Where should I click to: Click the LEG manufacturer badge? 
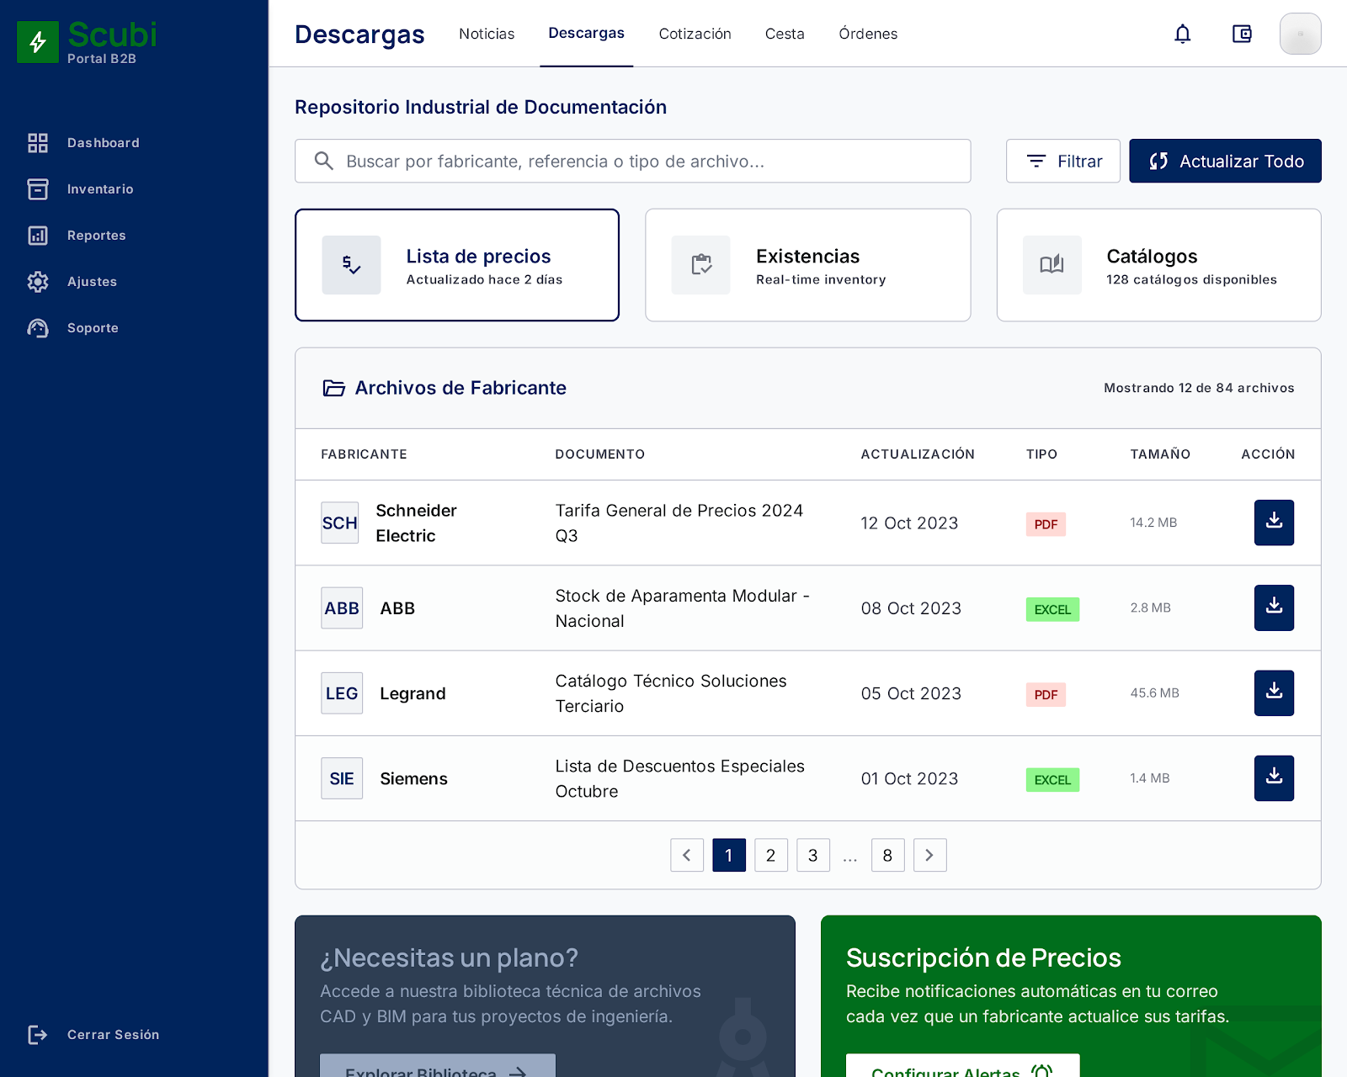342,692
